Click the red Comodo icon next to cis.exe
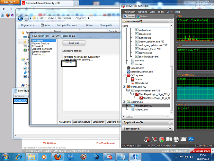Image resolution: width=214 pixels, height=161 pixels. click(x=132, y=79)
